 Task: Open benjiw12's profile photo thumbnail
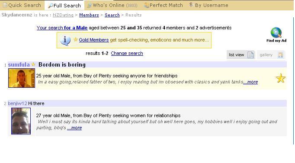(x=21, y=121)
